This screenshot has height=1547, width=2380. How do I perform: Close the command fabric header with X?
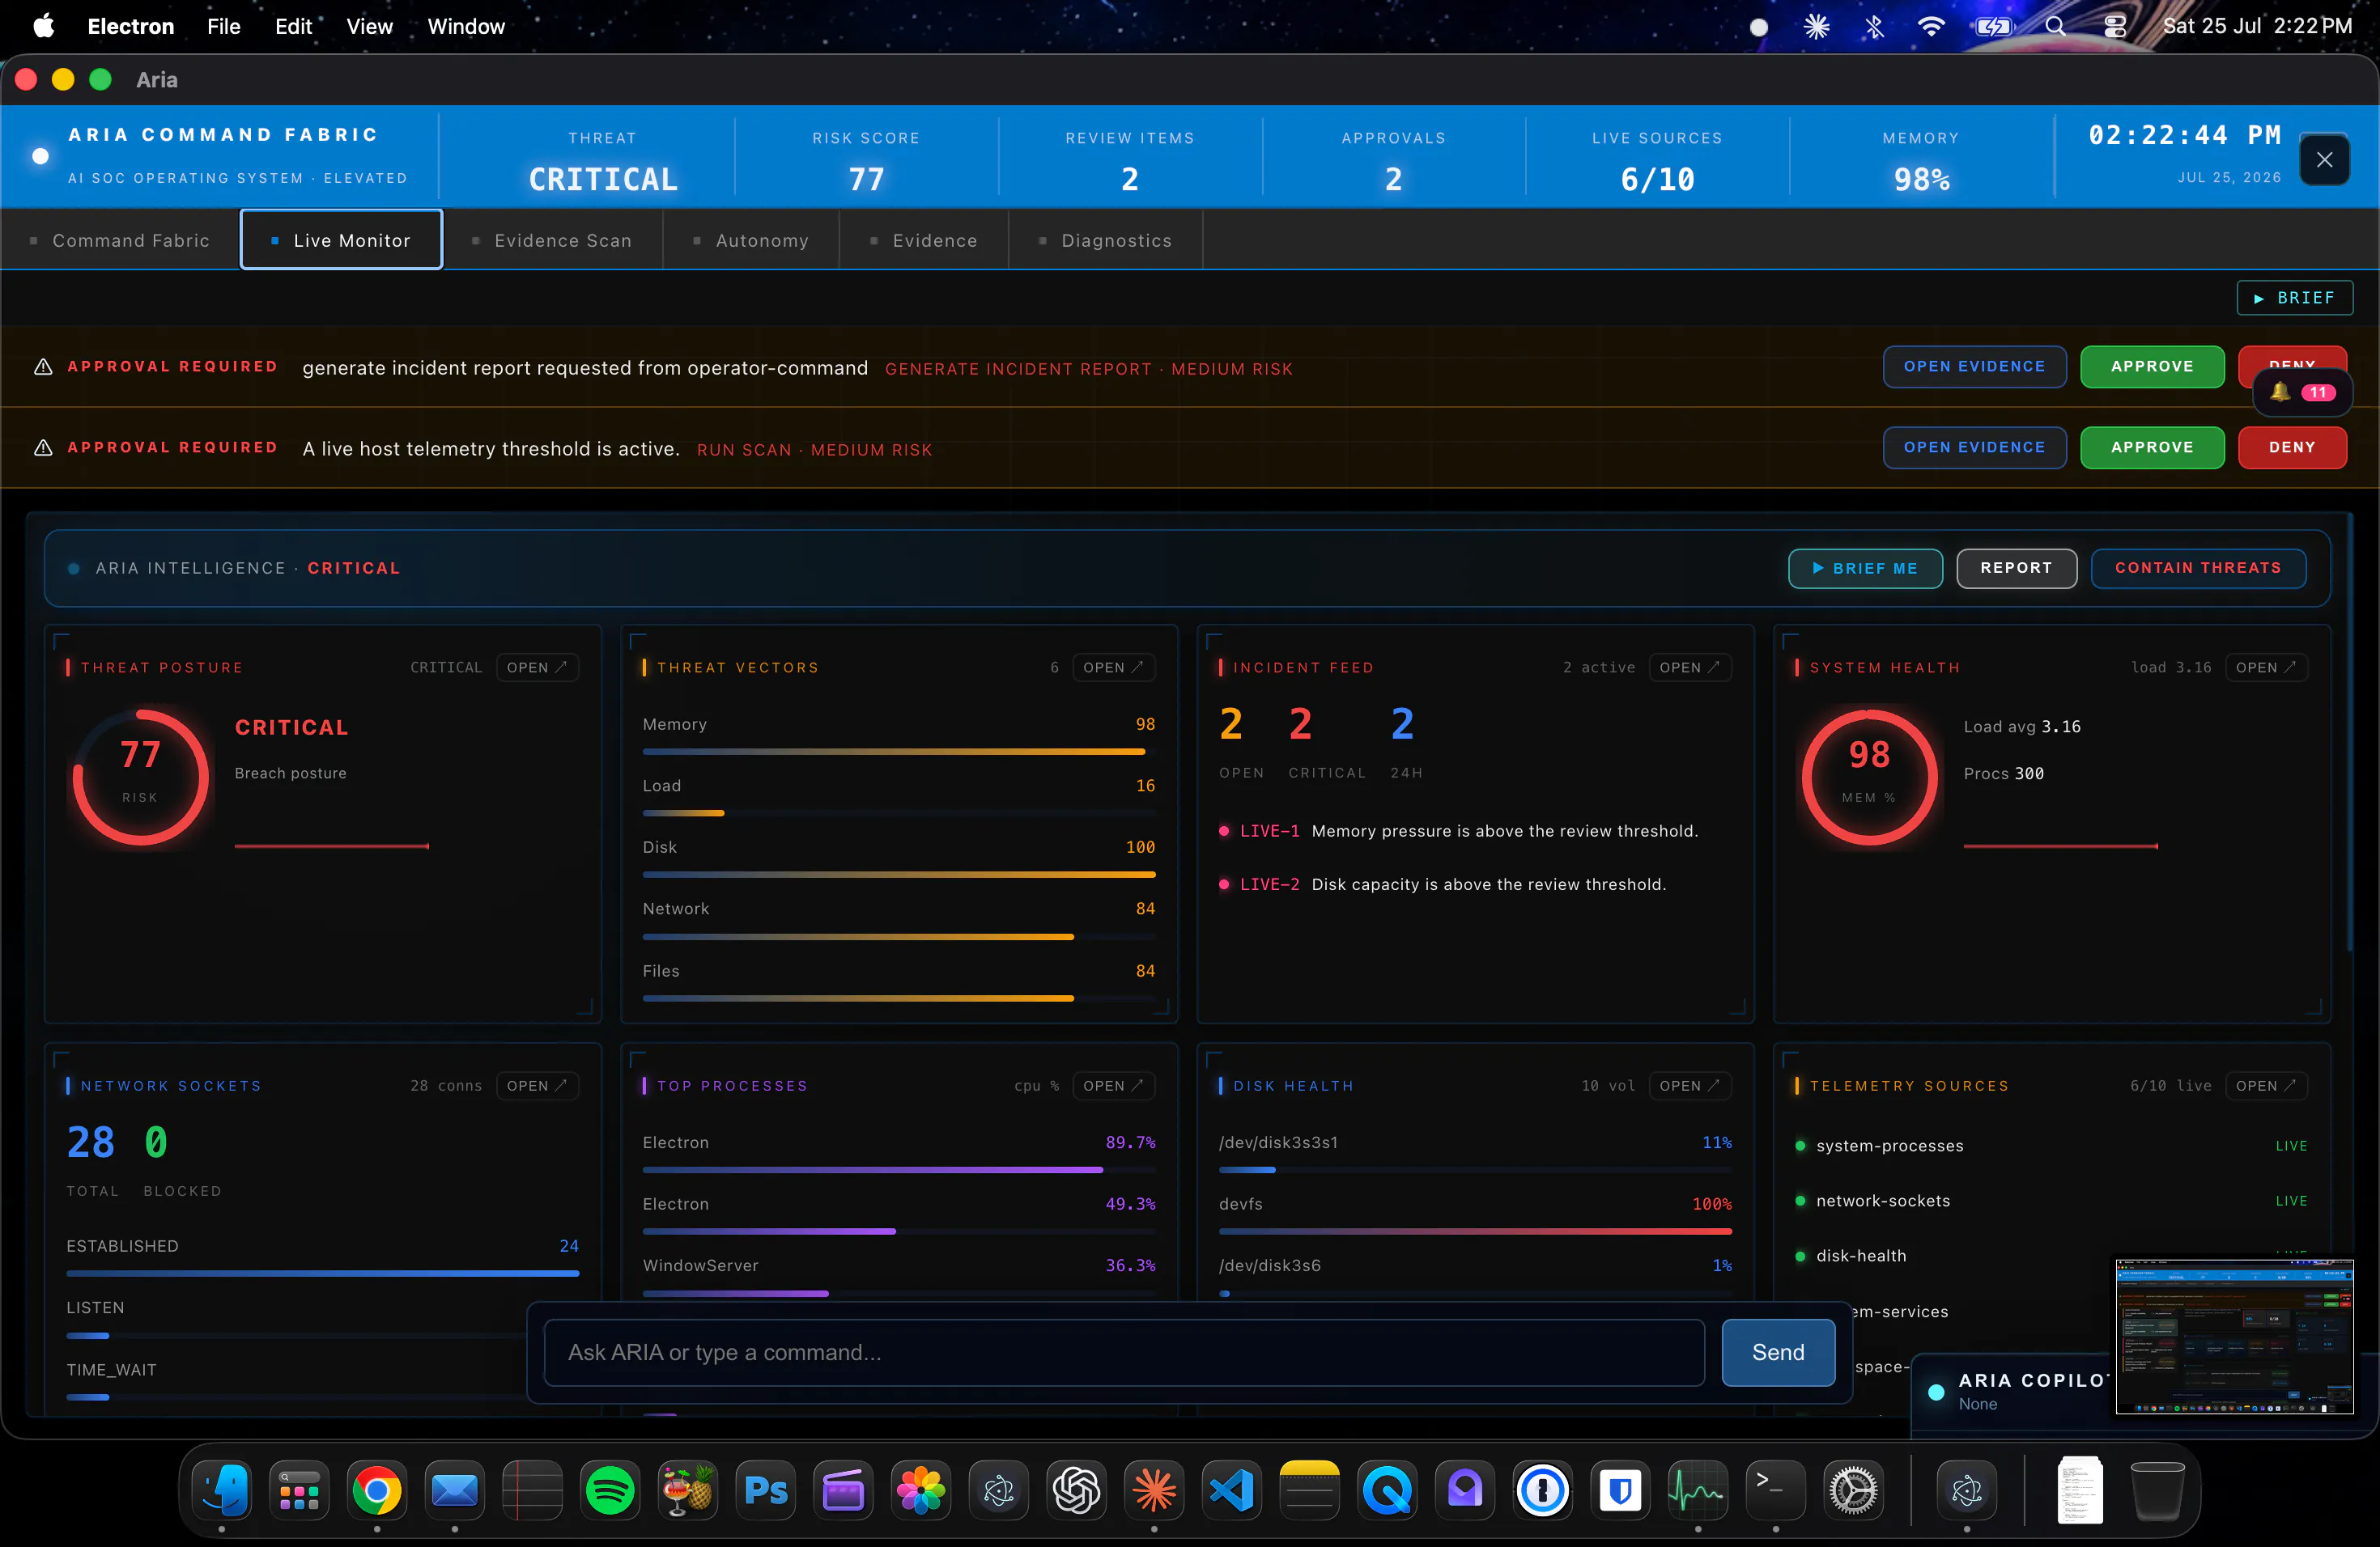(2324, 160)
